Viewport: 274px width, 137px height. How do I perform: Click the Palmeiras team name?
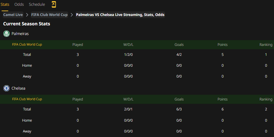pos(20,34)
